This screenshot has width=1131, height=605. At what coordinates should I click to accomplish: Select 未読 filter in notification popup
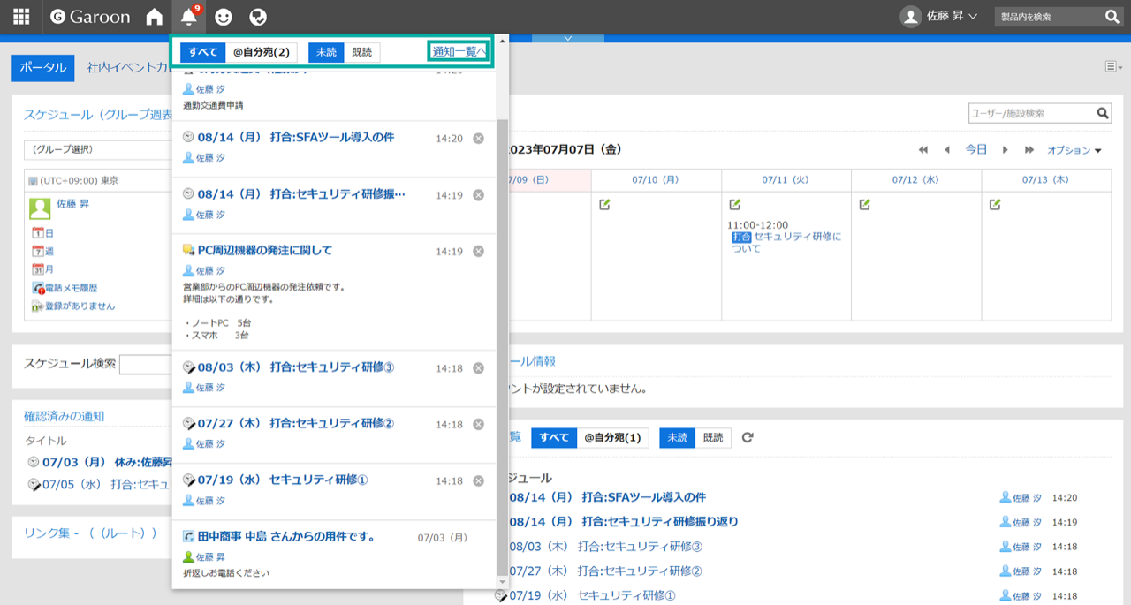pos(326,52)
